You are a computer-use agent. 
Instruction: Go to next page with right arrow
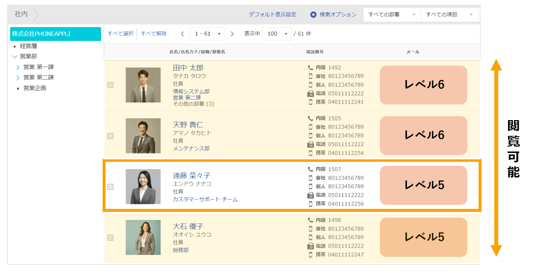(232, 34)
